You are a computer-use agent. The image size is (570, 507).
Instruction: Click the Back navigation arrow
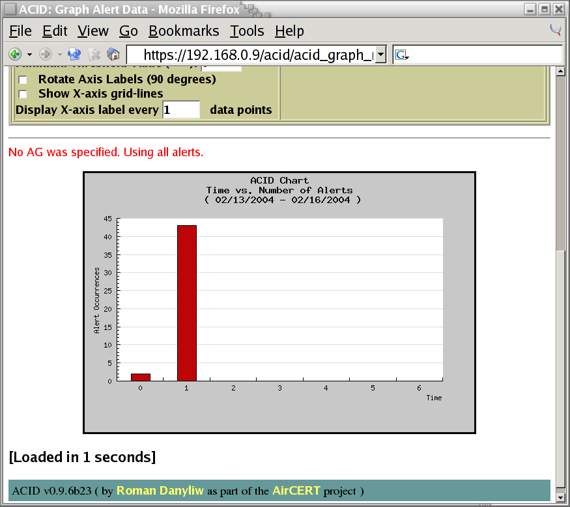click(x=14, y=54)
